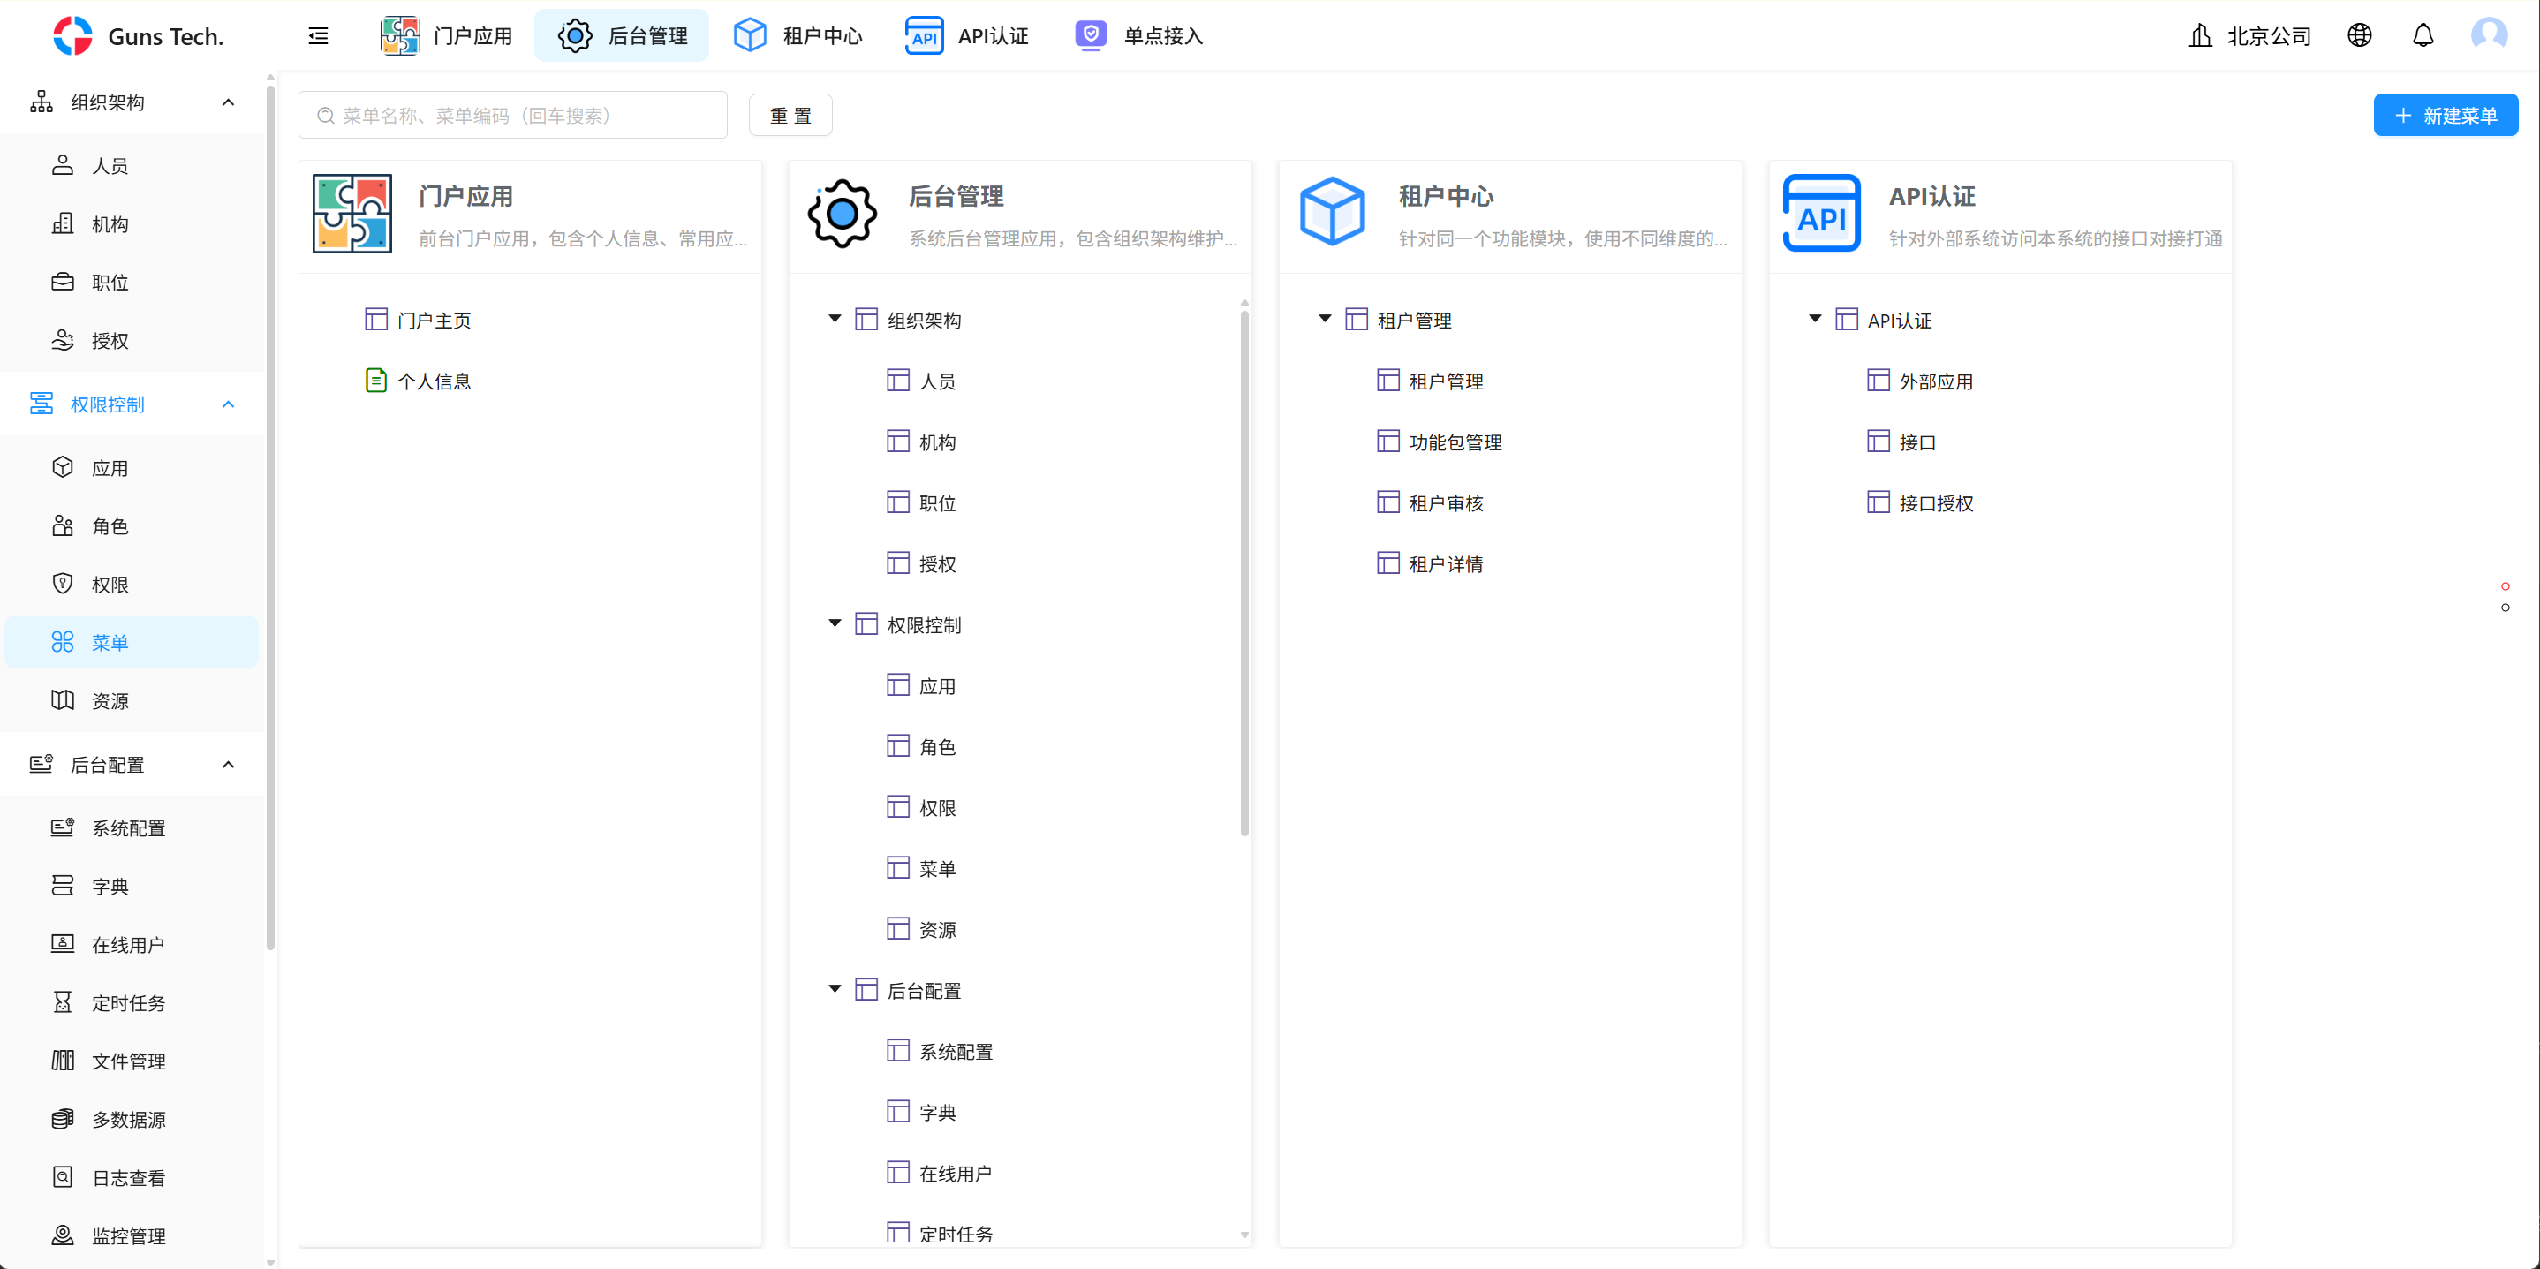The image size is (2540, 1269).
Task: Click the 角色 sidebar icon
Action: 62,525
